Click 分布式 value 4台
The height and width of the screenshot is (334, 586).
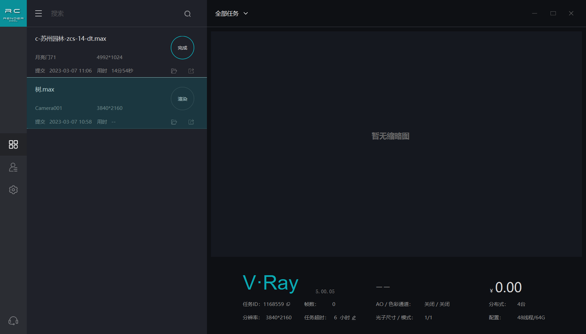[521, 304]
